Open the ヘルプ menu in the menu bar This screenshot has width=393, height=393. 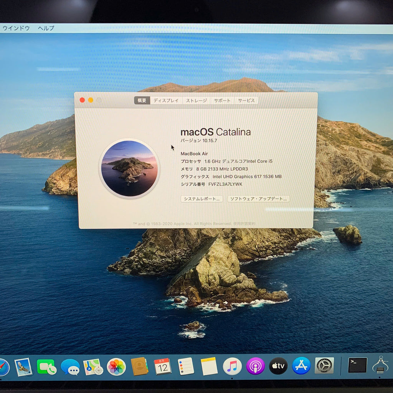[x=46, y=28]
